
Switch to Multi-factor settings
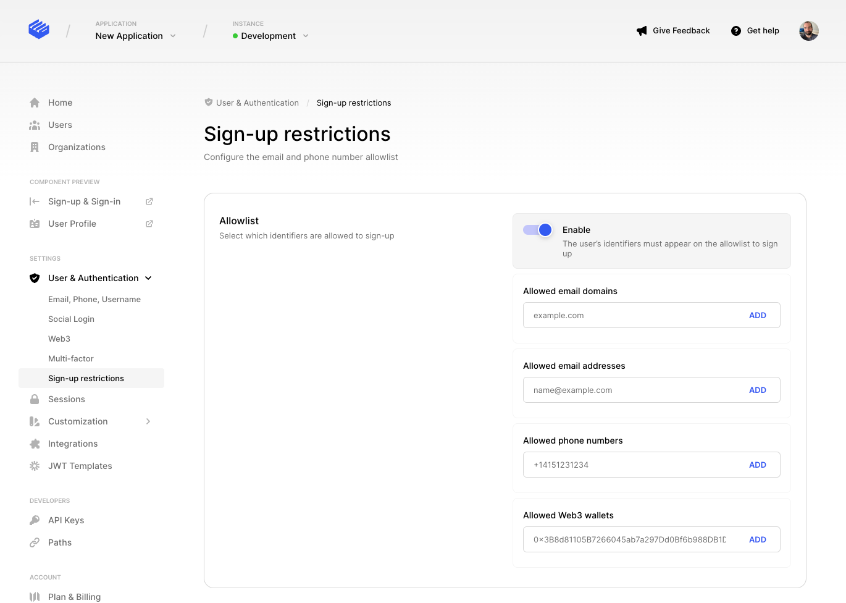tap(70, 358)
